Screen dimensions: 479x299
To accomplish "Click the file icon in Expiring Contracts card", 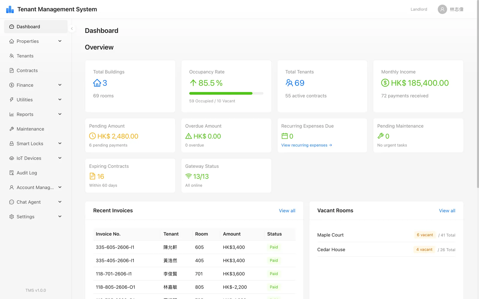I will coord(93,176).
